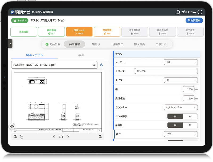Expand the left side panel arrow

[x=10, y=44]
